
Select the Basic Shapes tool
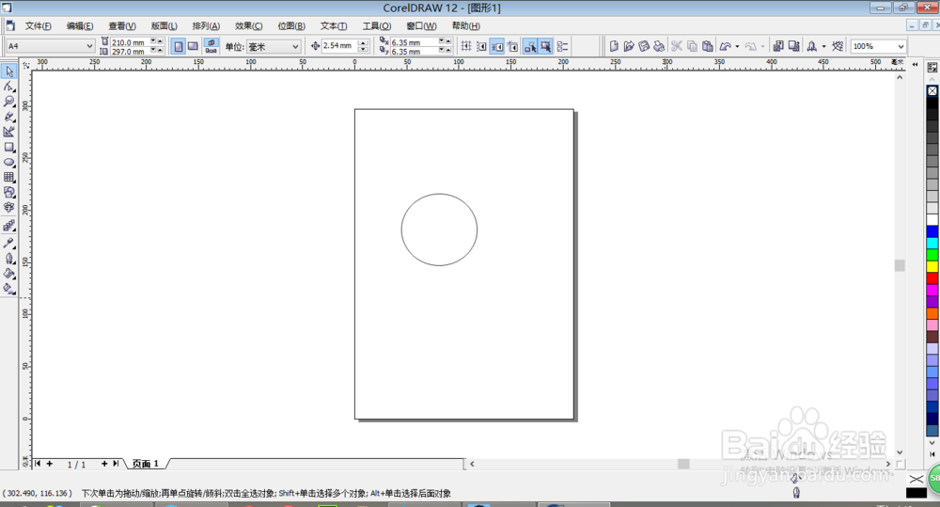click(9, 192)
